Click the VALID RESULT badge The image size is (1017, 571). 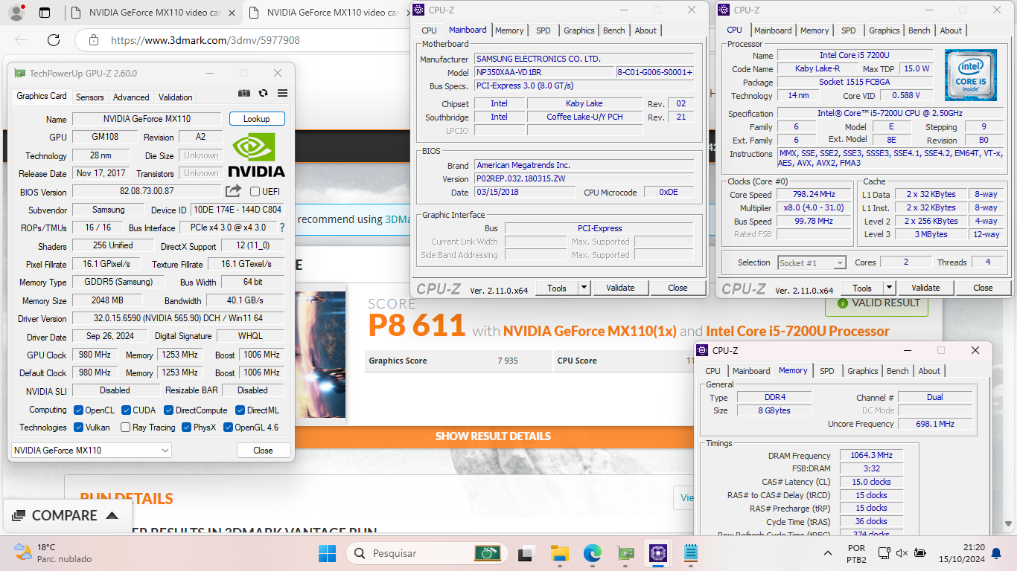point(879,303)
